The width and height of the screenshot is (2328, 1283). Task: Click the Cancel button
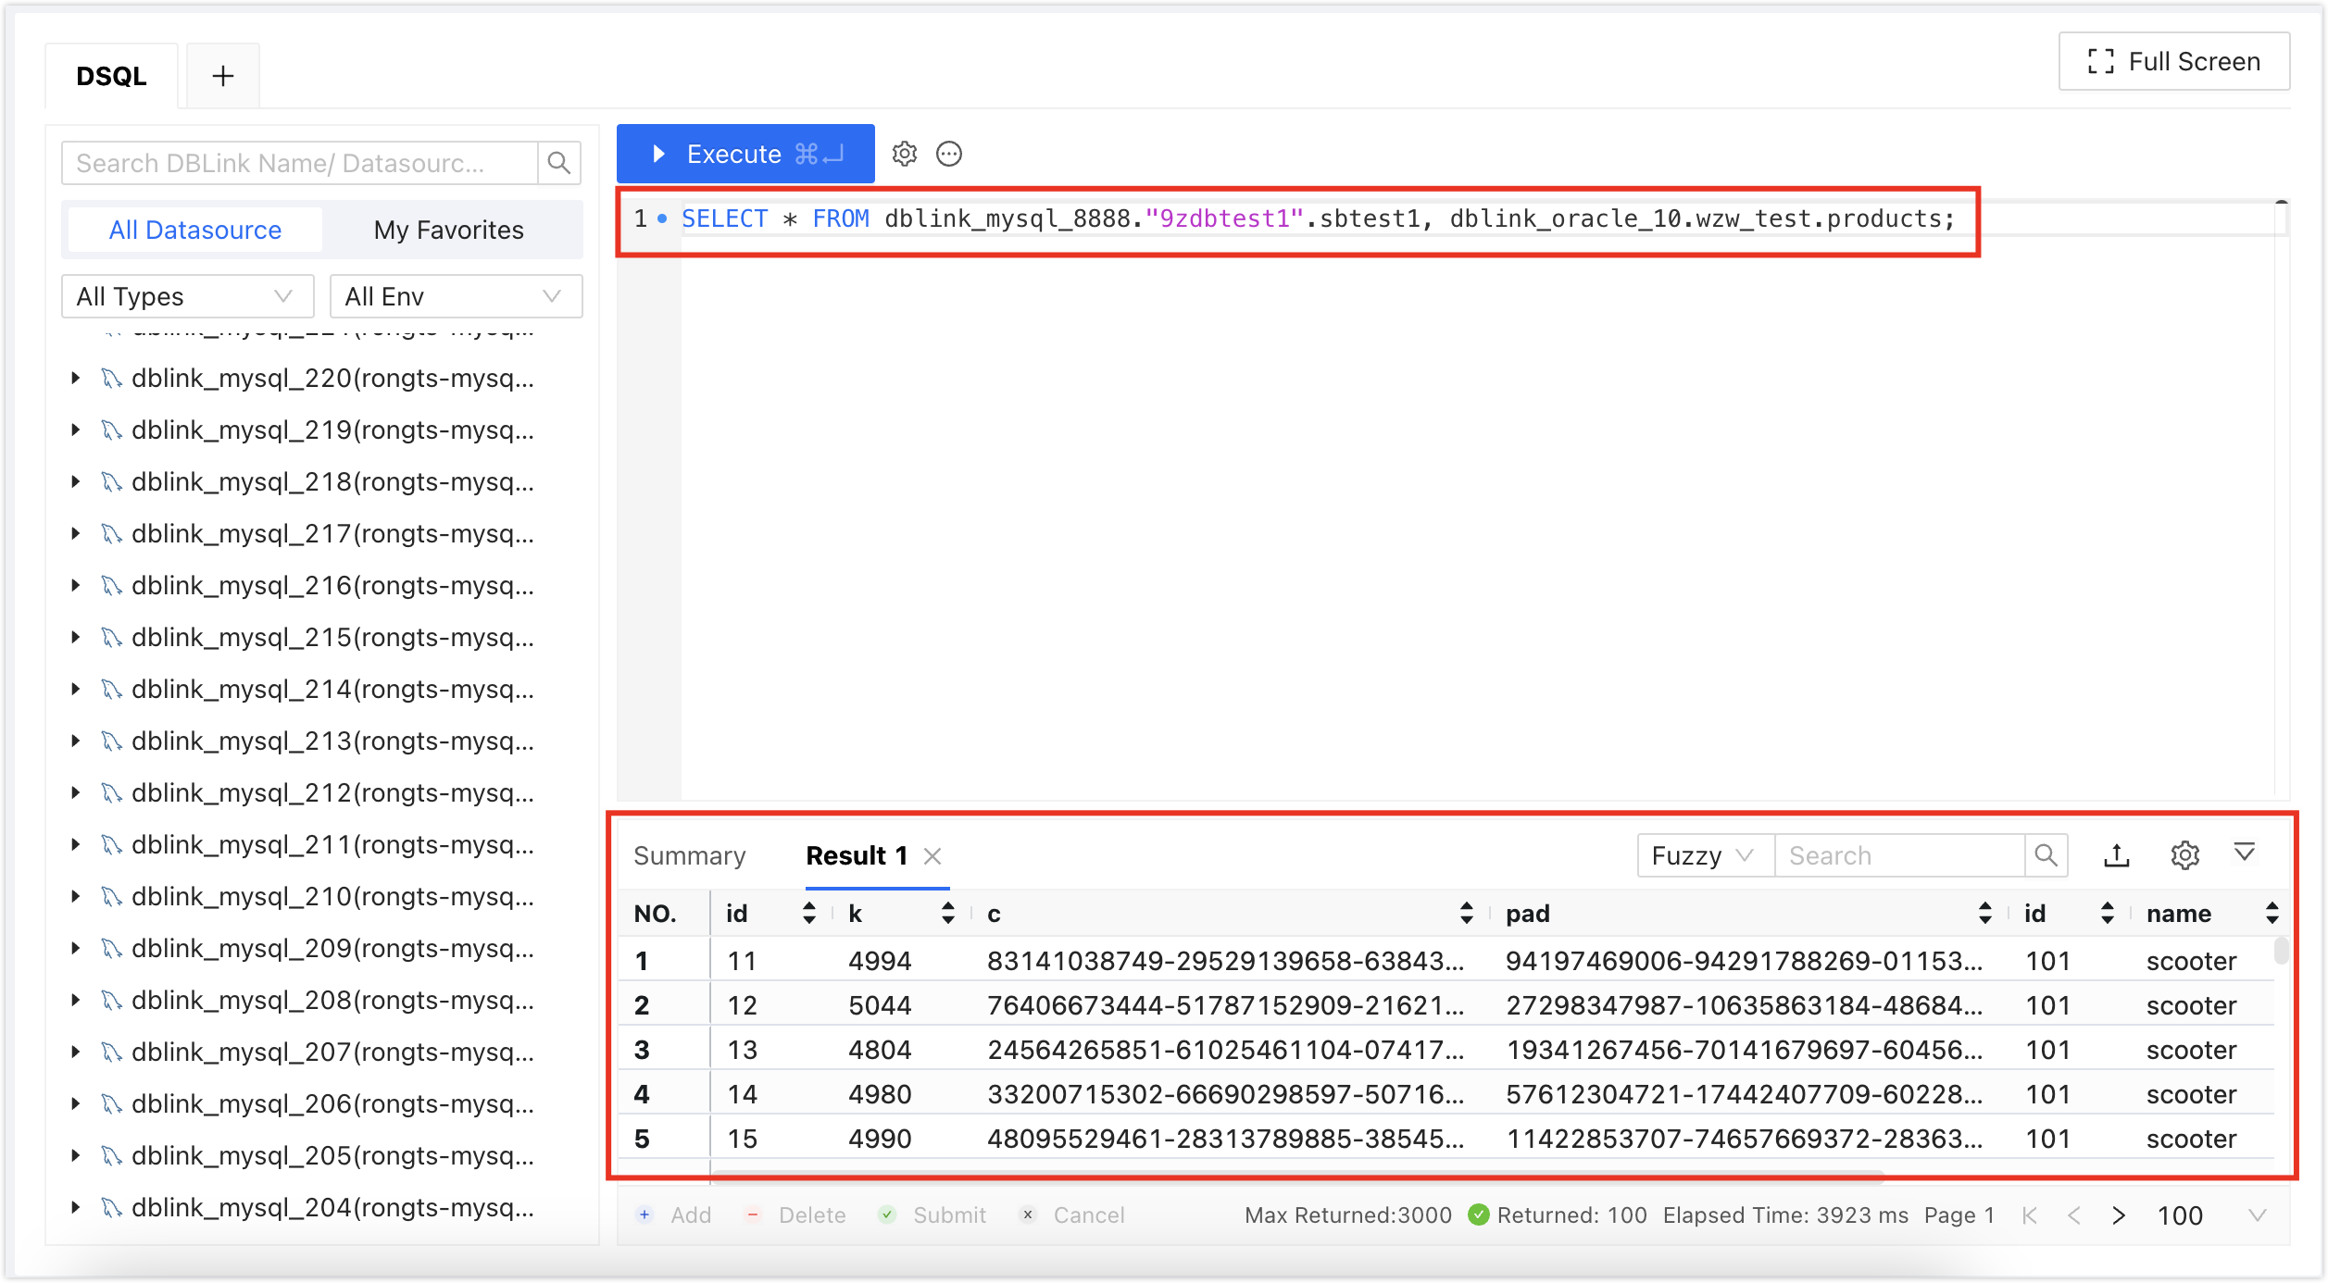click(1072, 1214)
